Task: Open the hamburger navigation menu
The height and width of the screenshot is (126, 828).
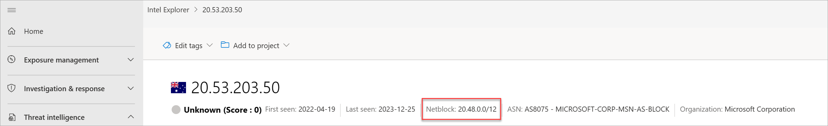Action: point(12,10)
